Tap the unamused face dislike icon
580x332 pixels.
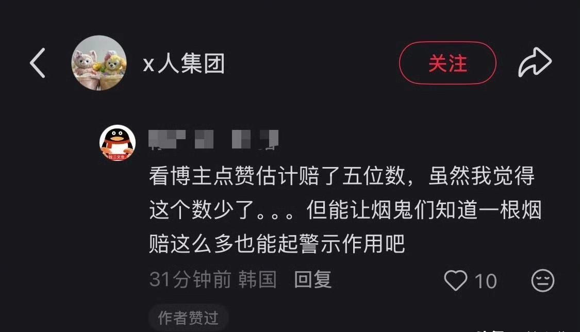tap(543, 280)
